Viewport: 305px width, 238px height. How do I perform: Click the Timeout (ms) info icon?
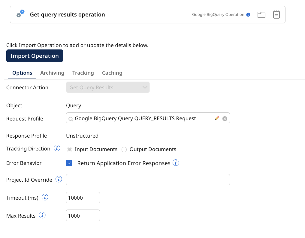pos(45,197)
